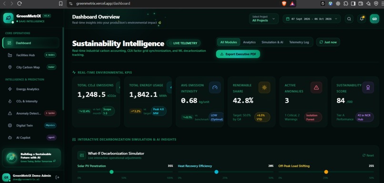
Task: Click the Anomaly Detection warning triangle icon
Action: point(10,114)
